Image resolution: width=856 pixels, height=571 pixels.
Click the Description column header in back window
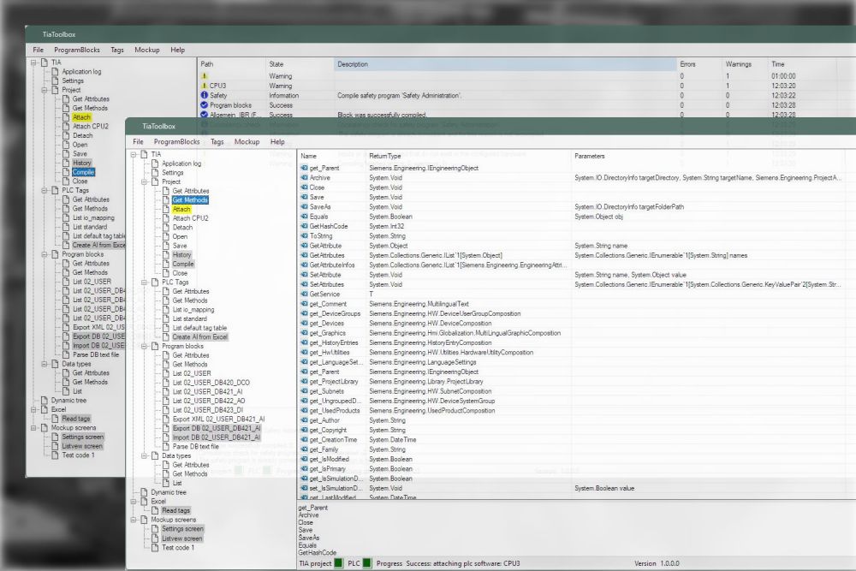tap(505, 64)
